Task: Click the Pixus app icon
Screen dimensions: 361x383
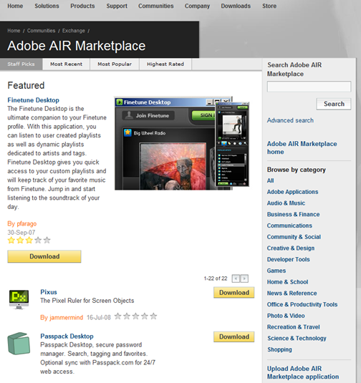Action: tap(19, 299)
